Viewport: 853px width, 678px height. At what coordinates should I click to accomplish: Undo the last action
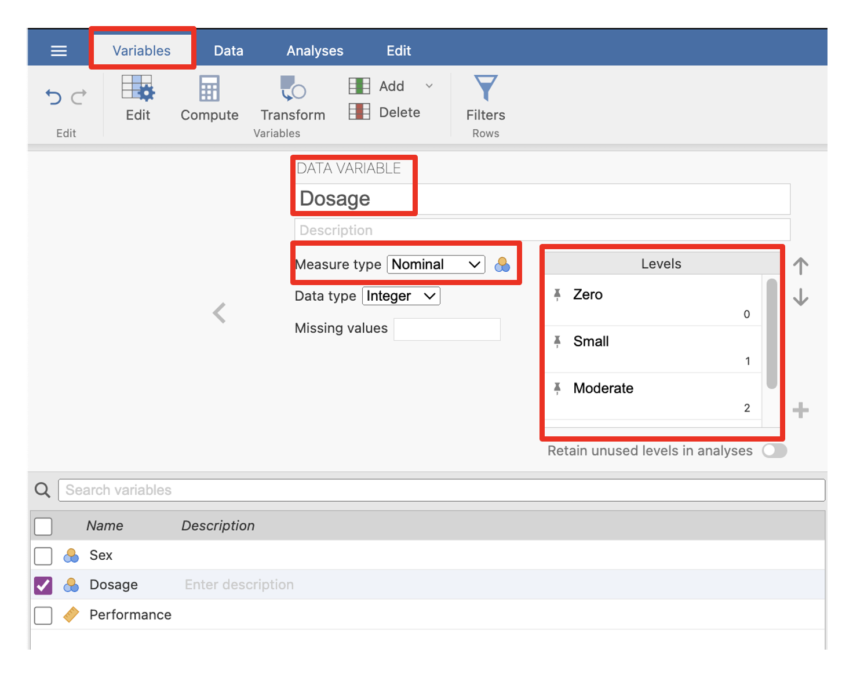coord(53,96)
